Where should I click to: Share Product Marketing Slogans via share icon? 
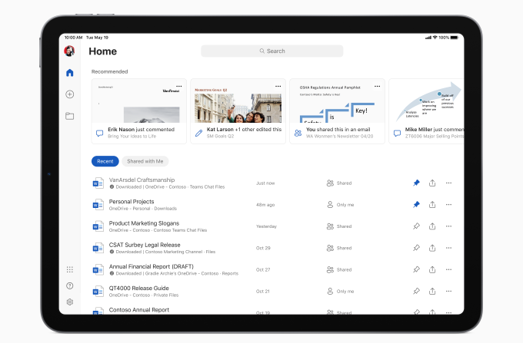coord(432,226)
